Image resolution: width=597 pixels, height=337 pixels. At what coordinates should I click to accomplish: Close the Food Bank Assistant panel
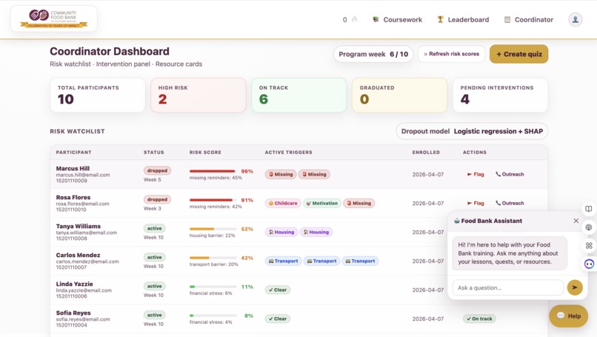pyautogui.click(x=576, y=221)
